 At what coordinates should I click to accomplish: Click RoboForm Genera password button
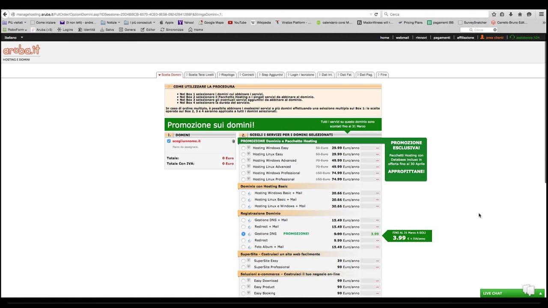click(127, 30)
